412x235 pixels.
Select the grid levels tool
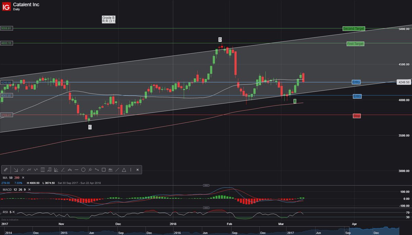tap(43, 170)
